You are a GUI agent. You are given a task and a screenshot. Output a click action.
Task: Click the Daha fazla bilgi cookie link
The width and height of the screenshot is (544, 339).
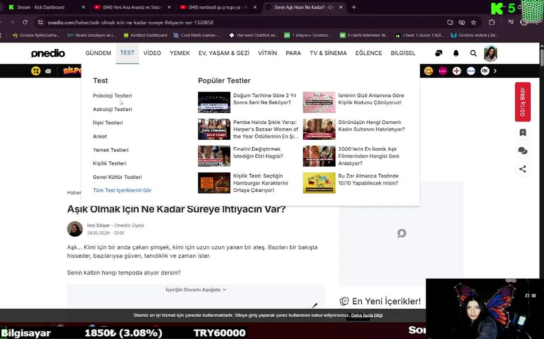[x=367, y=315]
